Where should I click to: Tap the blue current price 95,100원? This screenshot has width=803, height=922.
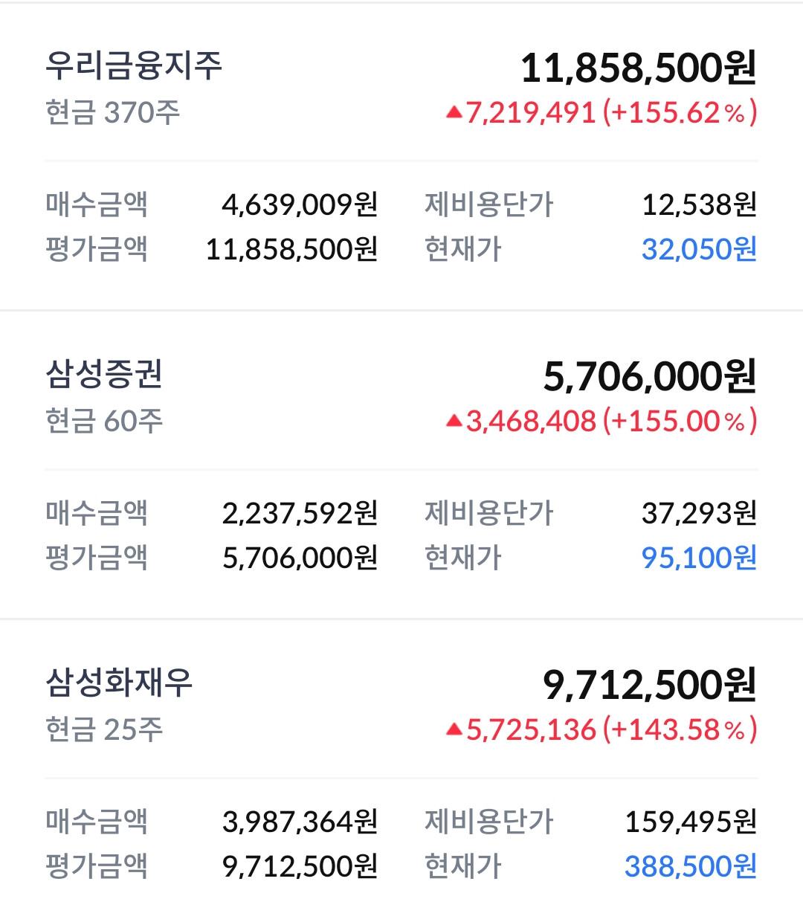pos(699,558)
